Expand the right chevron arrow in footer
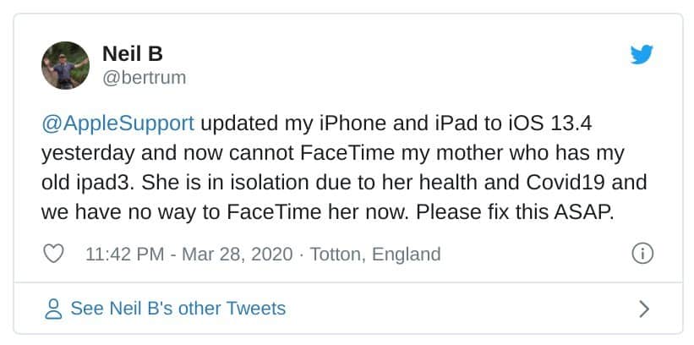Viewport: 694px width, 345px height. point(643,309)
